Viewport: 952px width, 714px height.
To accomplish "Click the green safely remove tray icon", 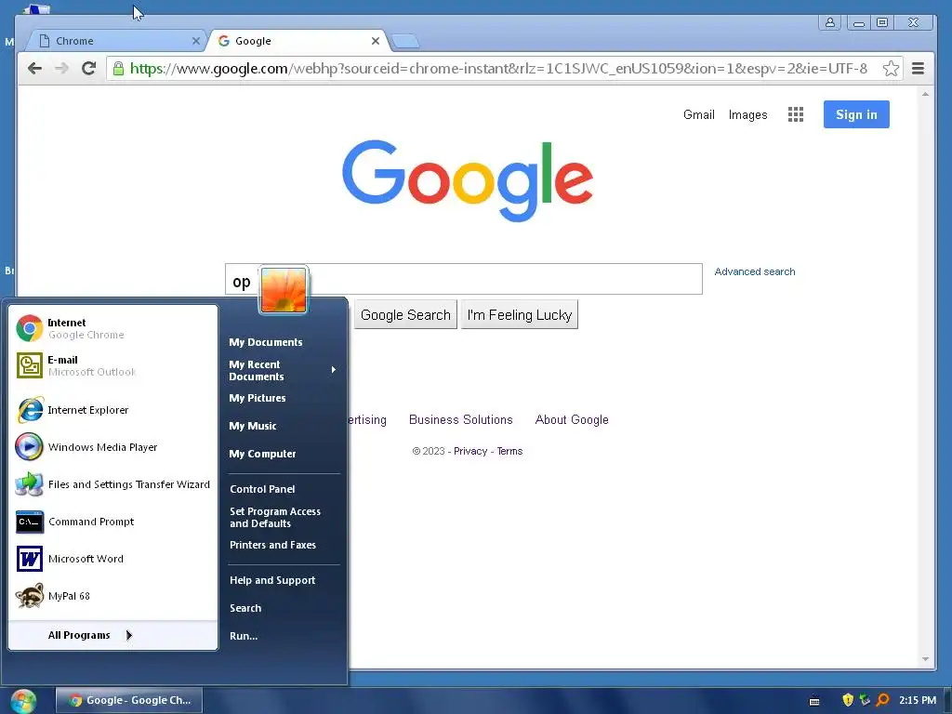I will click(865, 700).
